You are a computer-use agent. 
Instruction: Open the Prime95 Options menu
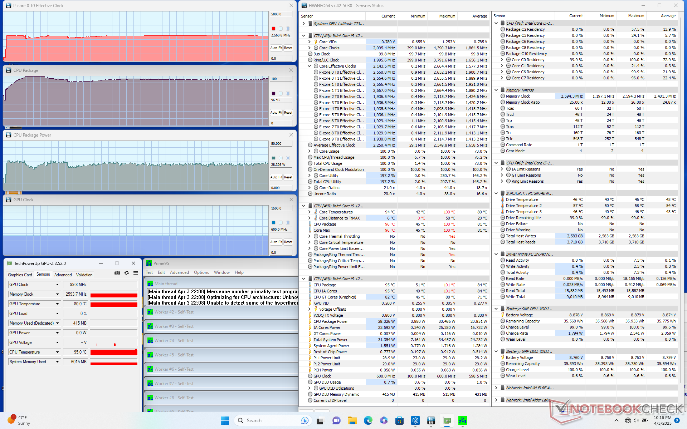pos(201,272)
